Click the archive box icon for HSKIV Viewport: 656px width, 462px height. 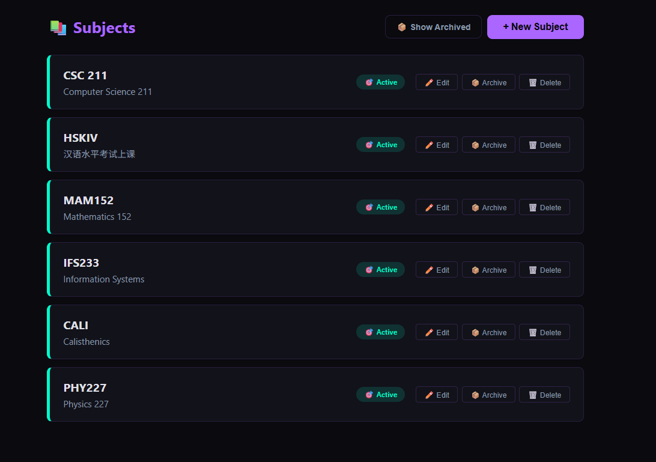tap(475, 145)
